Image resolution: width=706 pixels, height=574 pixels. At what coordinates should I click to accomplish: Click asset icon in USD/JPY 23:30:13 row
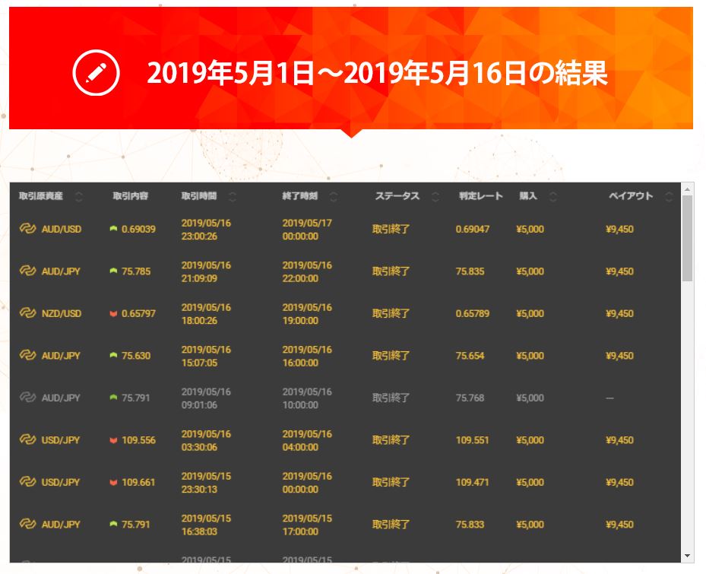tap(27, 482)
